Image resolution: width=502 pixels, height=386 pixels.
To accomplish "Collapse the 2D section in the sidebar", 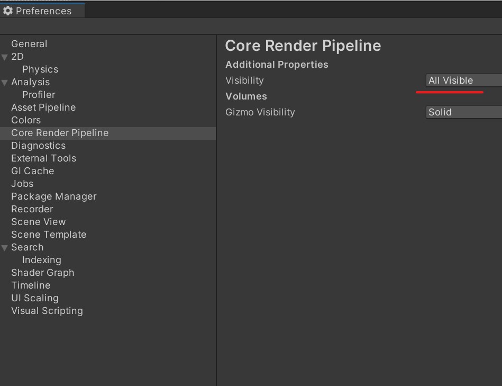I will (x=4, y=56).
